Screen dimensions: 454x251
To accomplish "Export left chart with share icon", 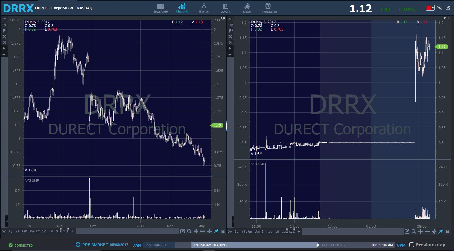I will 183,231.
